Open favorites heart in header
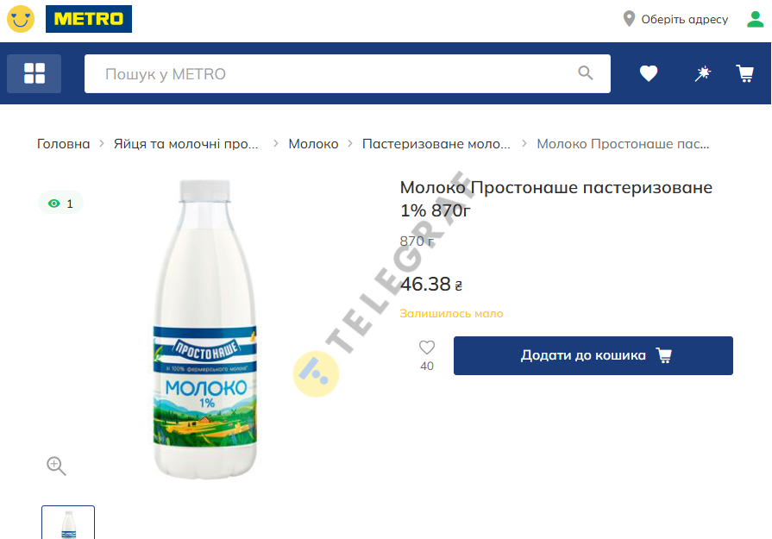The width and height of the screenshot is (772, 539). point(649,74)
